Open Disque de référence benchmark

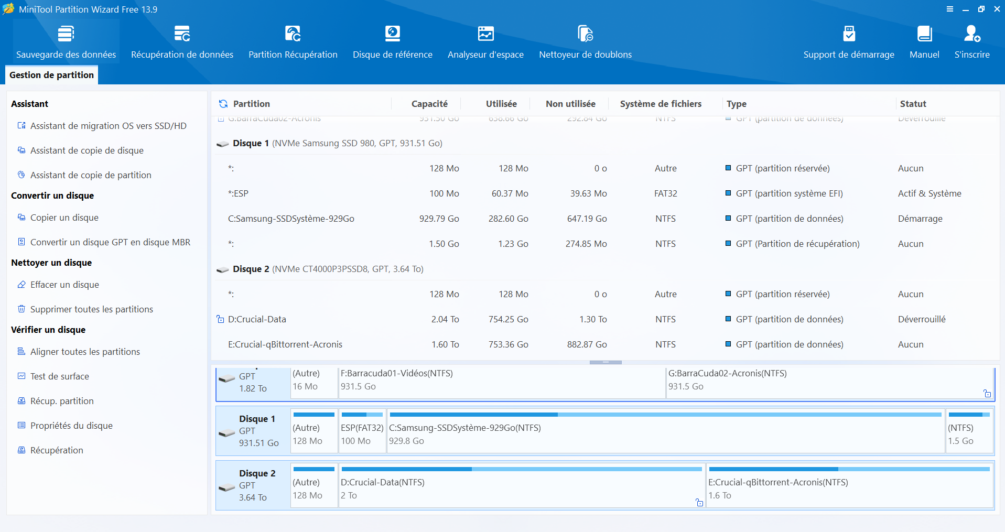pyautogui.click(x=393, y=42)
